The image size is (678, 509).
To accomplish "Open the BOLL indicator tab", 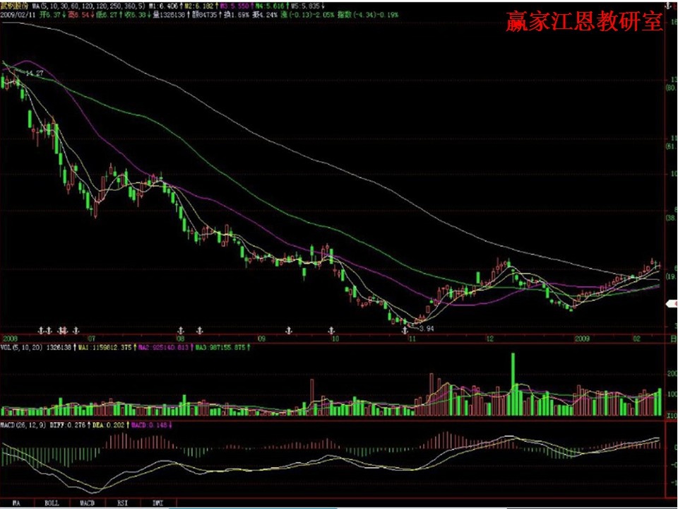I will (x=52, y=503).
